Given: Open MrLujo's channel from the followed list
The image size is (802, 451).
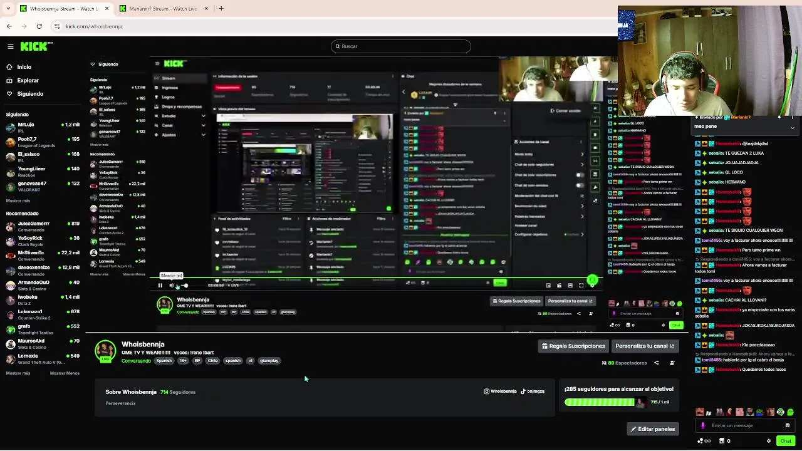Looking at the screenshot, I should 43,127.
